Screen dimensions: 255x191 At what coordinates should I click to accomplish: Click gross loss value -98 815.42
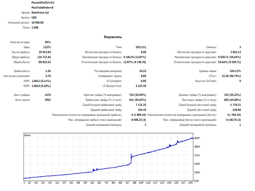tap(44, 62)
